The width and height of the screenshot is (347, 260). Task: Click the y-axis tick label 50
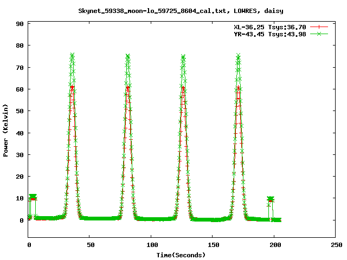pyautogui.click(x=20, y=111)
